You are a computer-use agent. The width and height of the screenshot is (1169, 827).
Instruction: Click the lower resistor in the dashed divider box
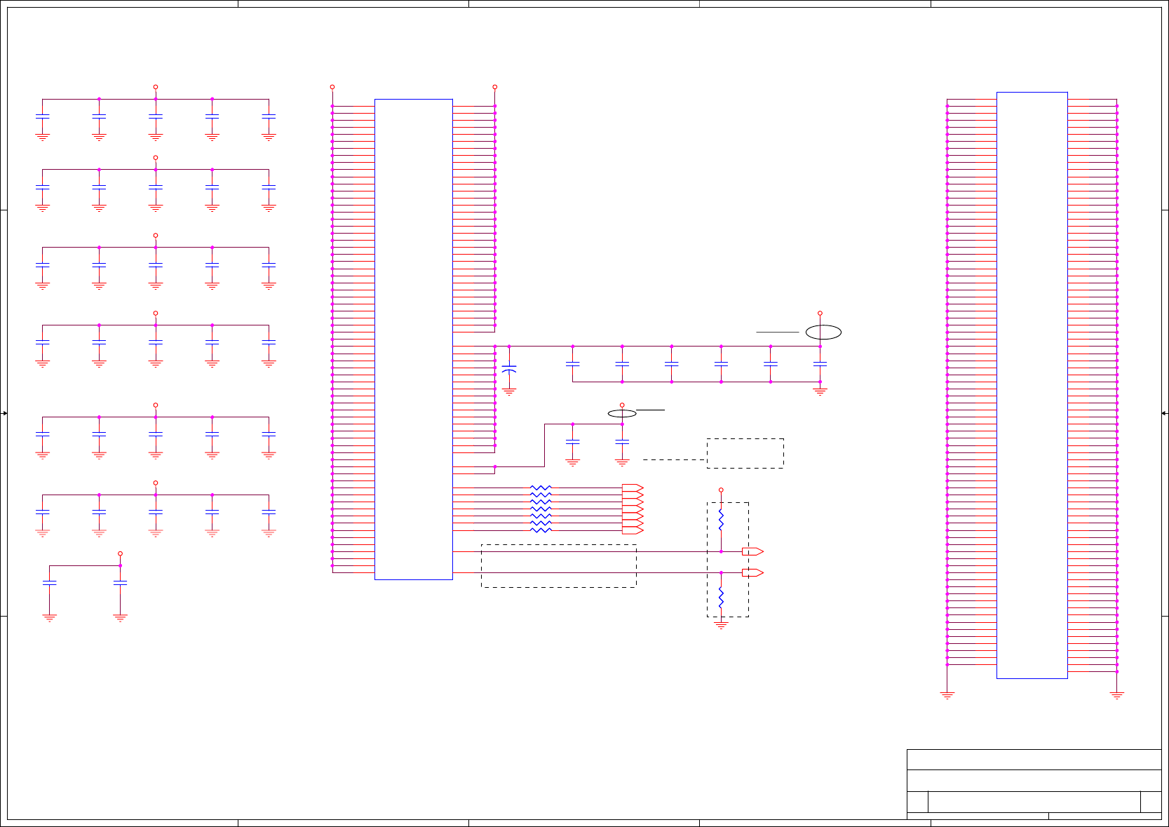point(721,598)
